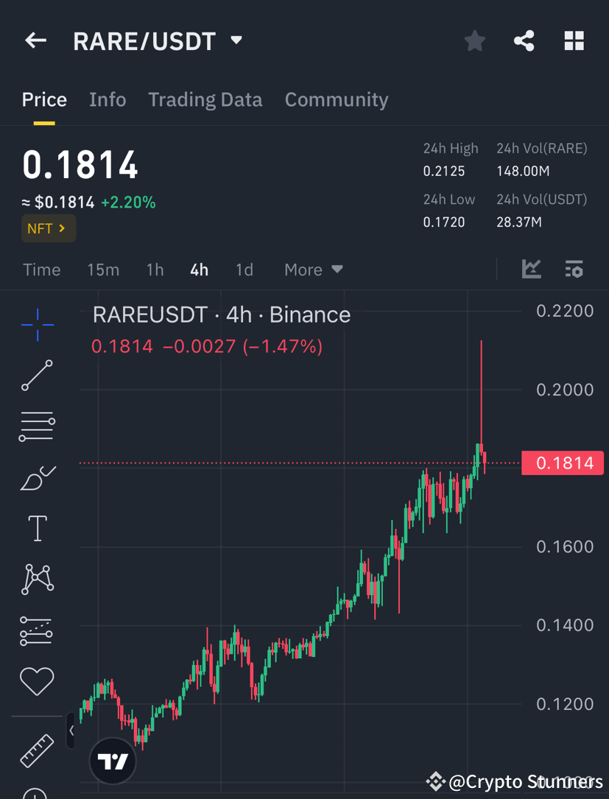Open the chart indicators settings icon
The image size is (609, 799).
pyautogui.click(x=574, y=270)
